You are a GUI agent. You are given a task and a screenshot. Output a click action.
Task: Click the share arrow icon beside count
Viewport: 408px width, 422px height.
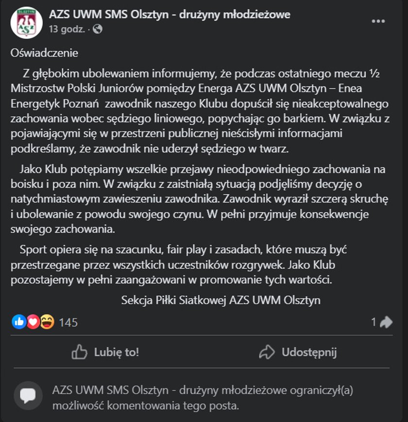click(x=386, y=322)
